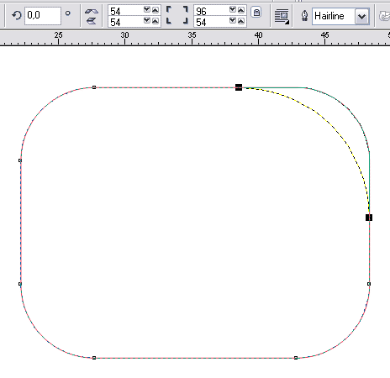
Task: Click the outline pen icon
Action: click(x=305, y=16)
